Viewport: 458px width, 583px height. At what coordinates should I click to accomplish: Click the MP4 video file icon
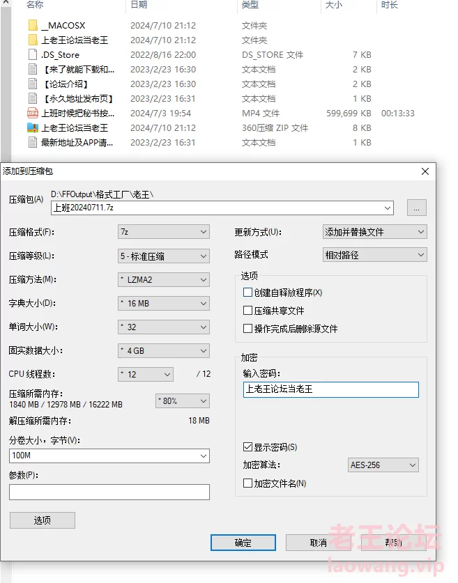pyautogui.click(x=33, y=113)
